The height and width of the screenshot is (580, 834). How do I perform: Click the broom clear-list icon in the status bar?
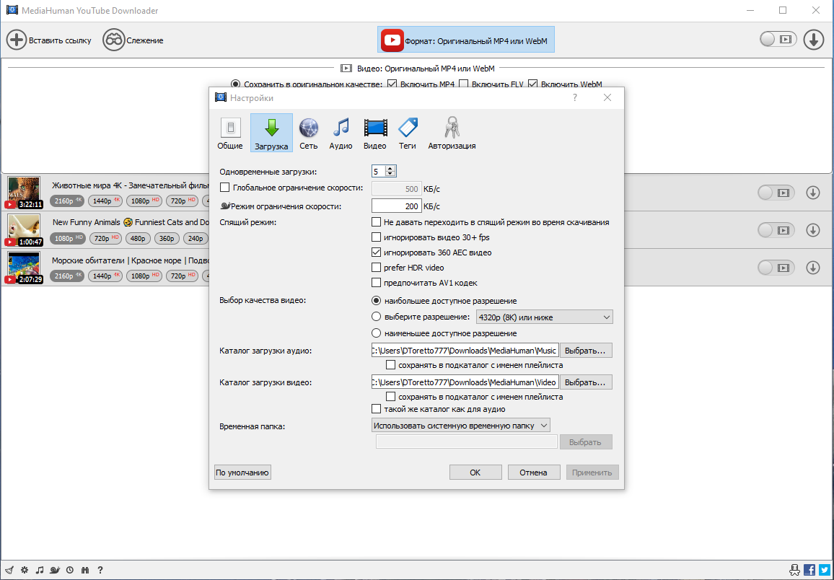9,570
